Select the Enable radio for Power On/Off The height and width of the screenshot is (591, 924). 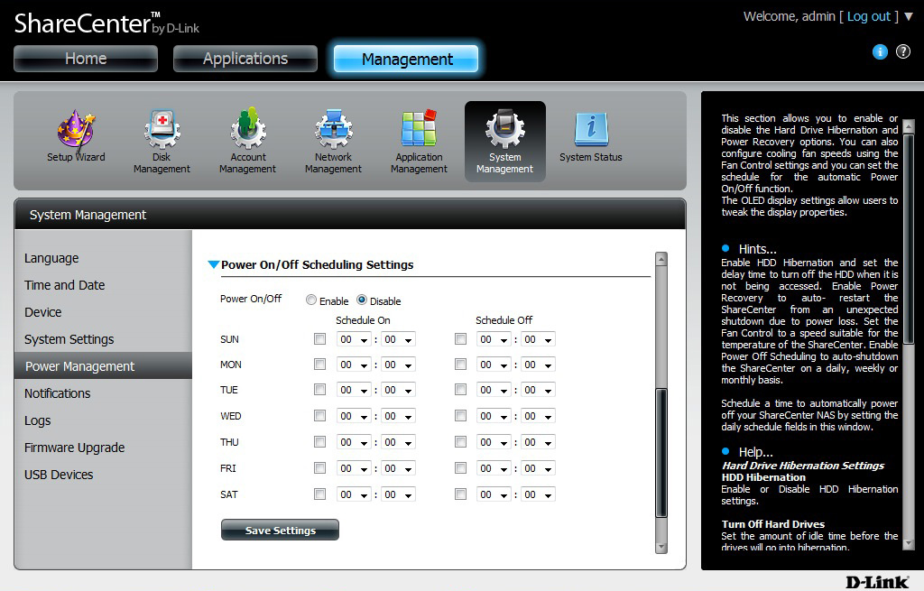tap(311, 300)
